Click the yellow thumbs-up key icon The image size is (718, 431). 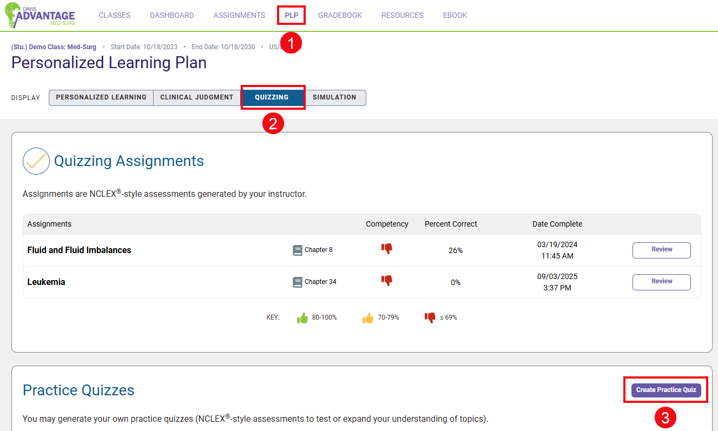[x=368, y=318]
